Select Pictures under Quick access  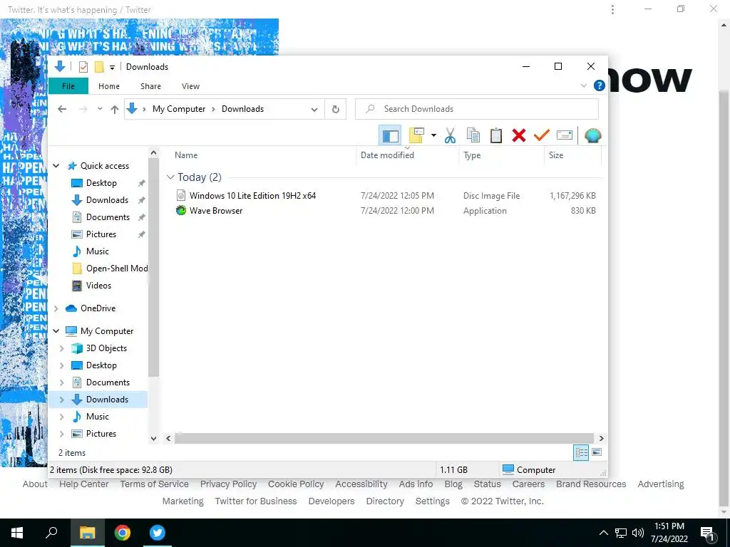(x=101, y=234)
